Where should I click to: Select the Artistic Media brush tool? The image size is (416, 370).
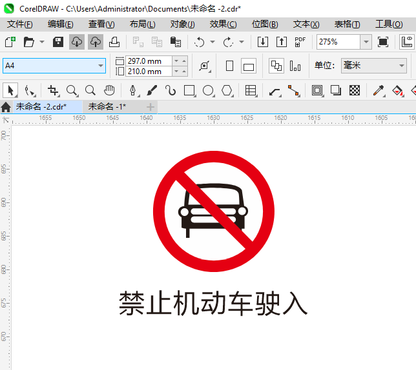(152, 90)
